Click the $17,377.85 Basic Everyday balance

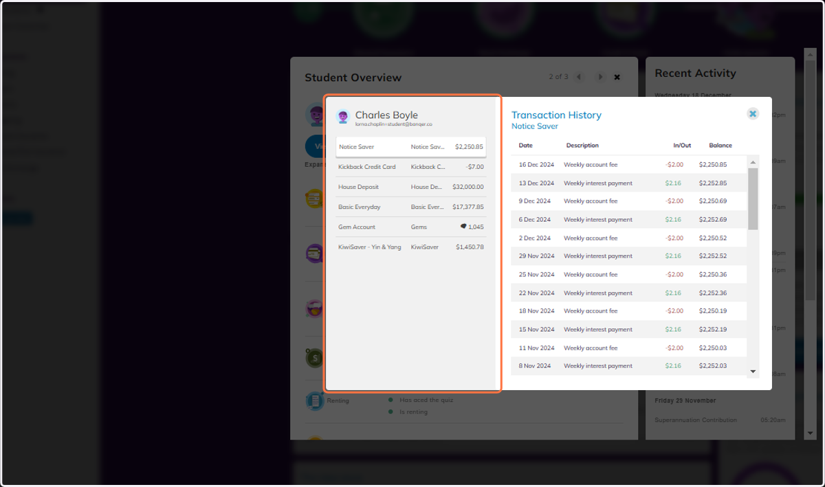(x=467, y=207)
